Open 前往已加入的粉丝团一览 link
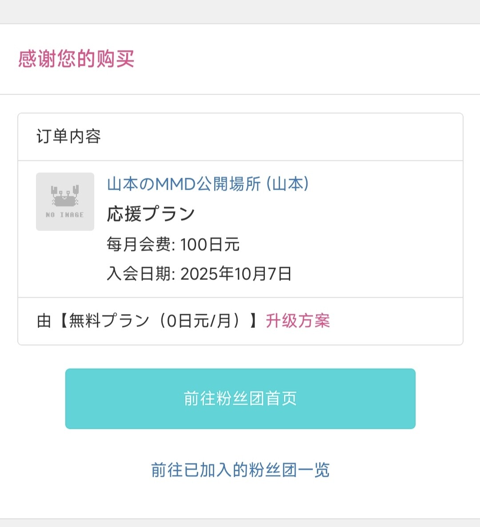This screenshot has height=527, width=480. (240, 470)
